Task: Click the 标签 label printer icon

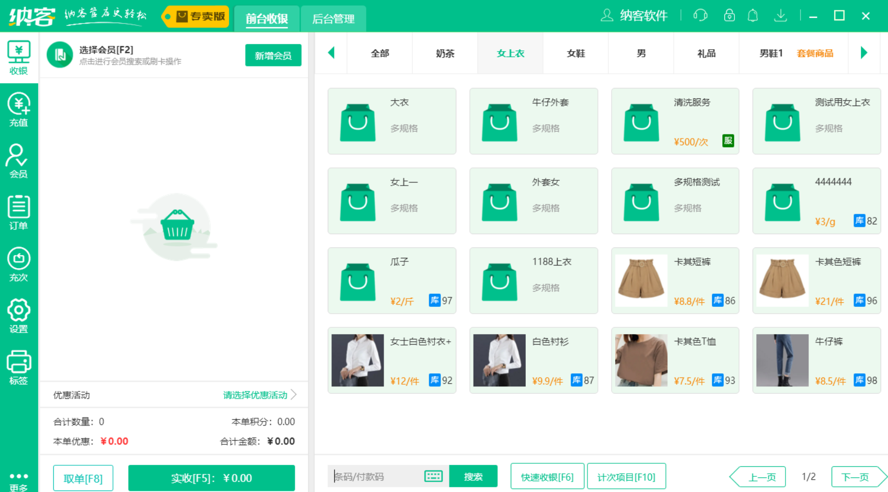Action: [18, 365]
